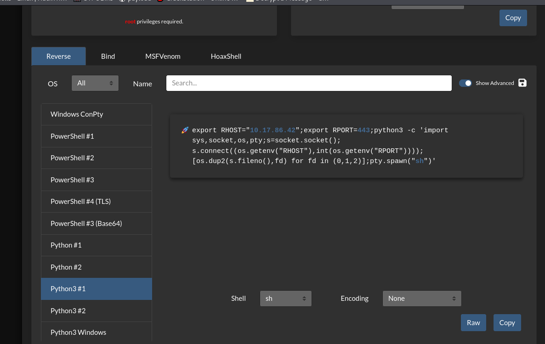Focus the Name search field

[309, 83]
